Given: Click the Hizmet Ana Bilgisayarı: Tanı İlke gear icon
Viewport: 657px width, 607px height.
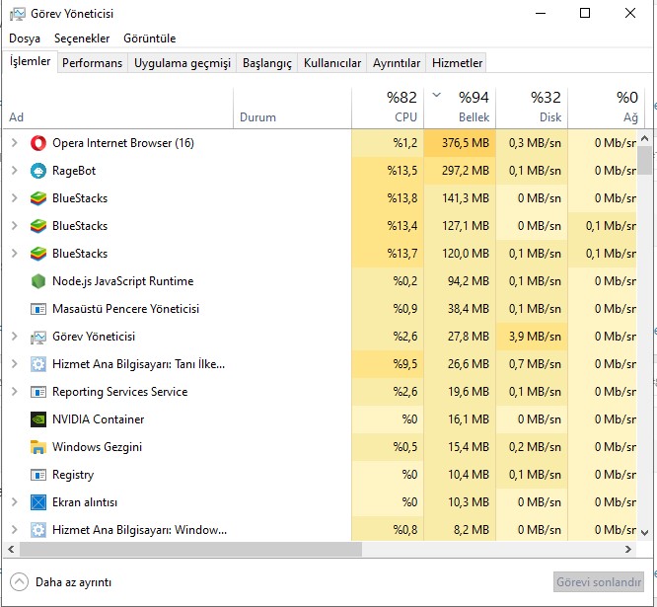Looking at the screenshot, I should (x=38, y=365).
